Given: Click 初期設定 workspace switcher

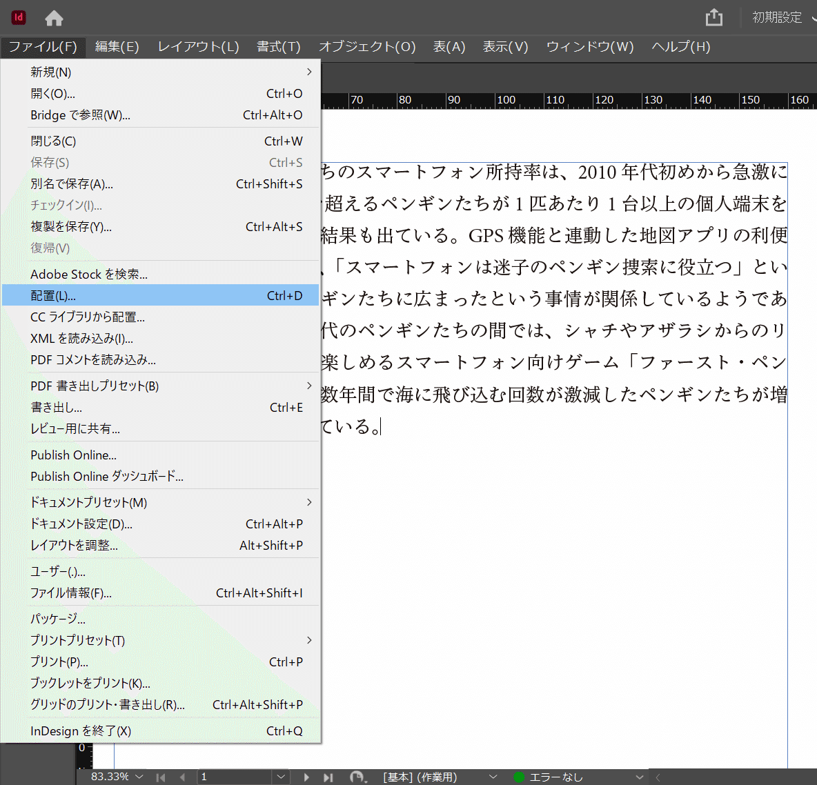Looking at the screenshot, I should click(778, 18).
